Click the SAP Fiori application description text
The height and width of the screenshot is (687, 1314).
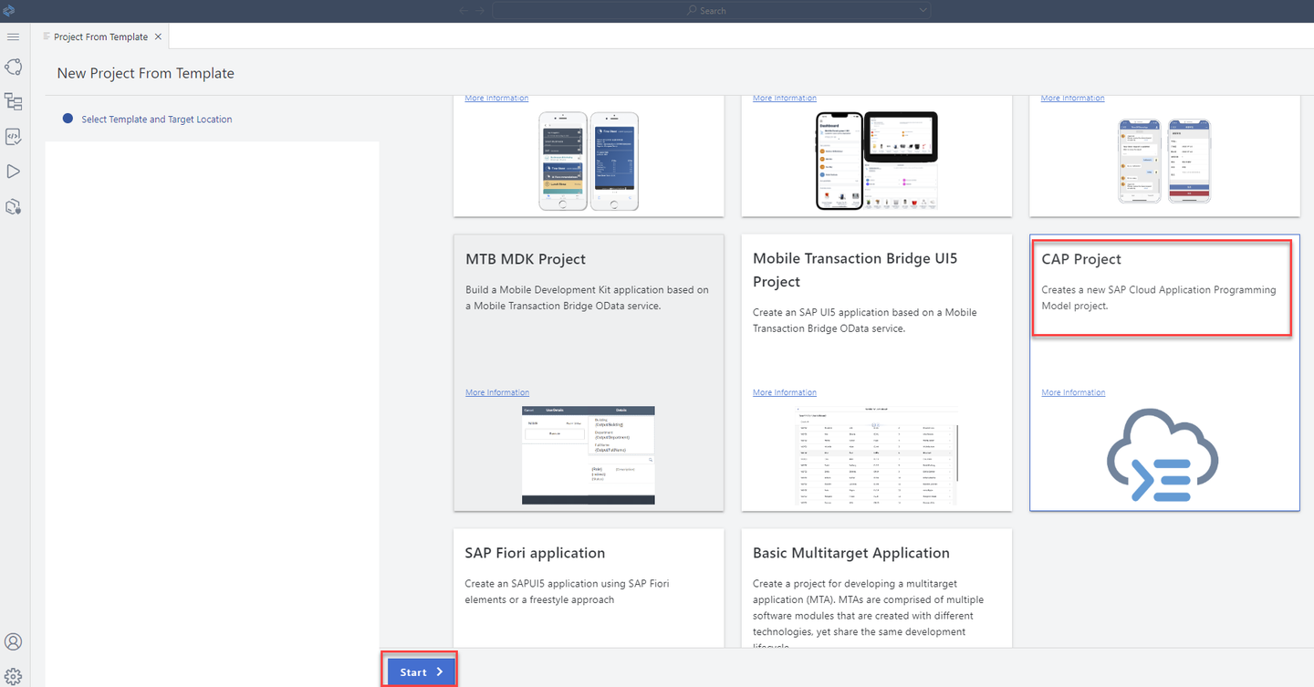[x=568, y=591]
